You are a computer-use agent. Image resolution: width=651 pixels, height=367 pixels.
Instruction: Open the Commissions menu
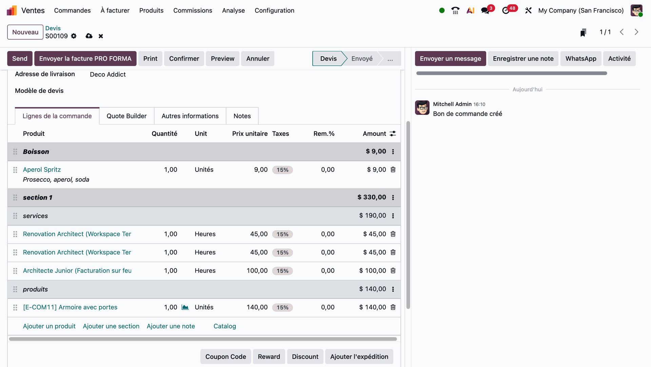point(193,11)
